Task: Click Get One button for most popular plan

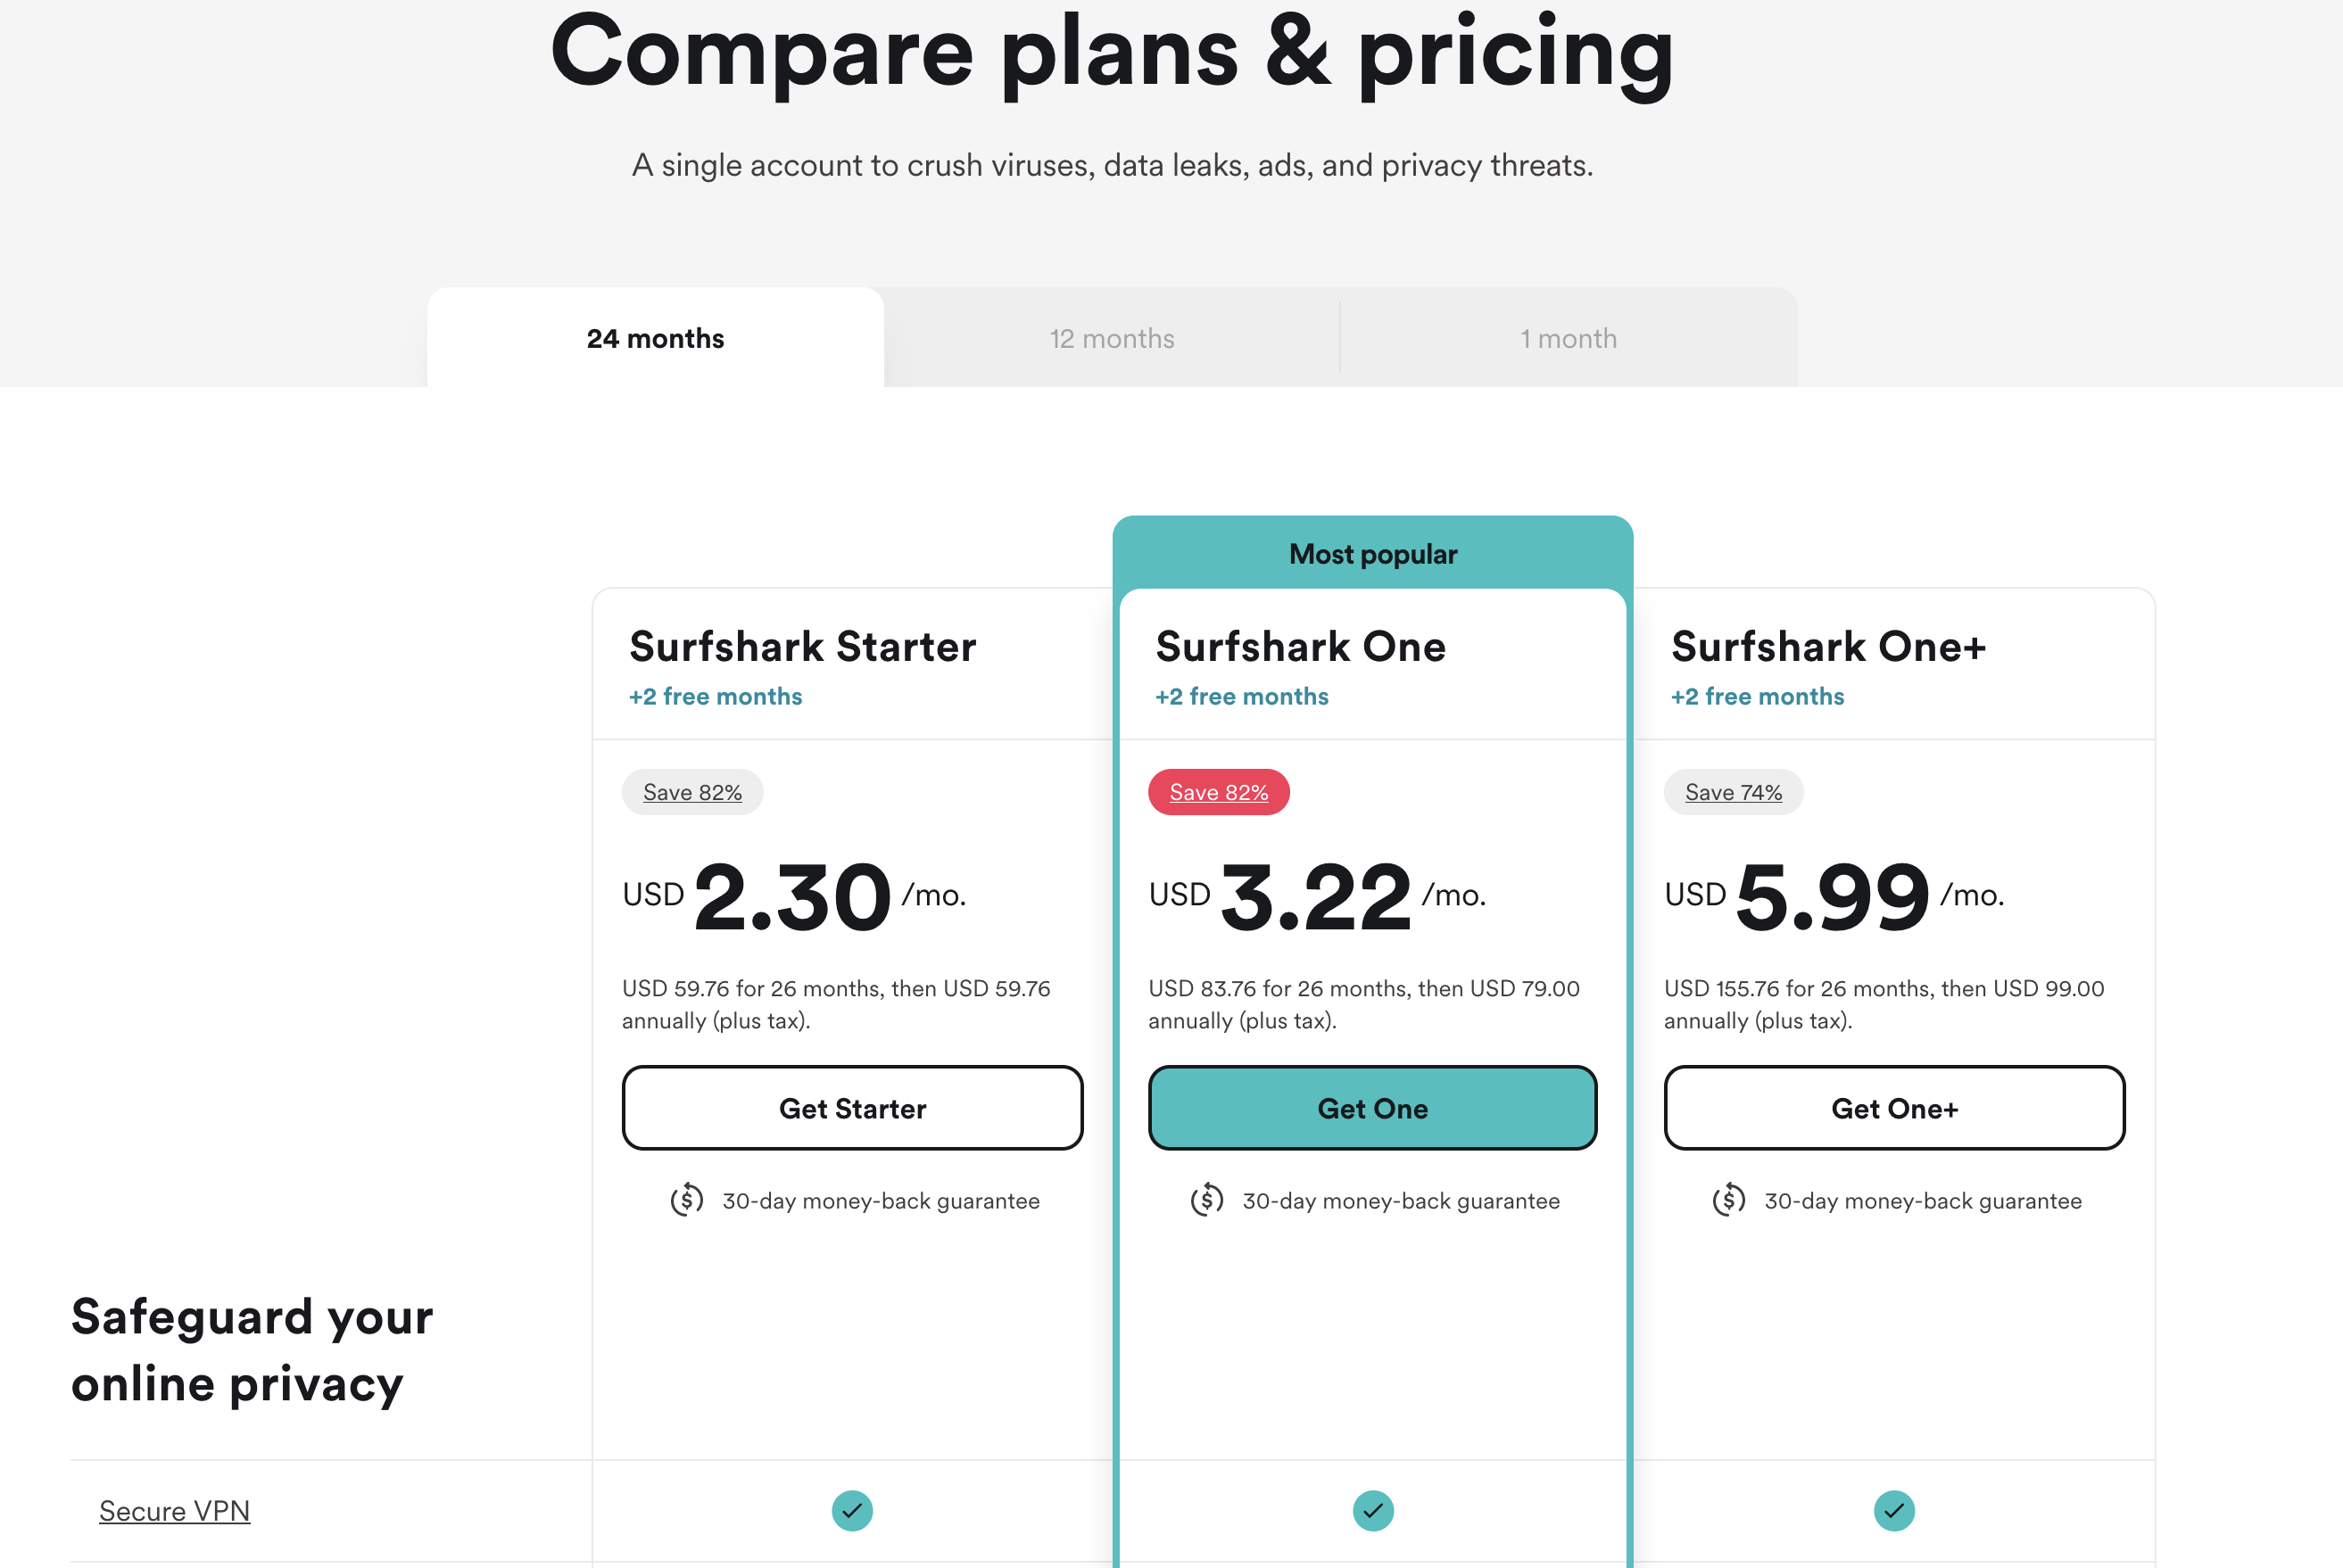Action: pos(1372,1108)
